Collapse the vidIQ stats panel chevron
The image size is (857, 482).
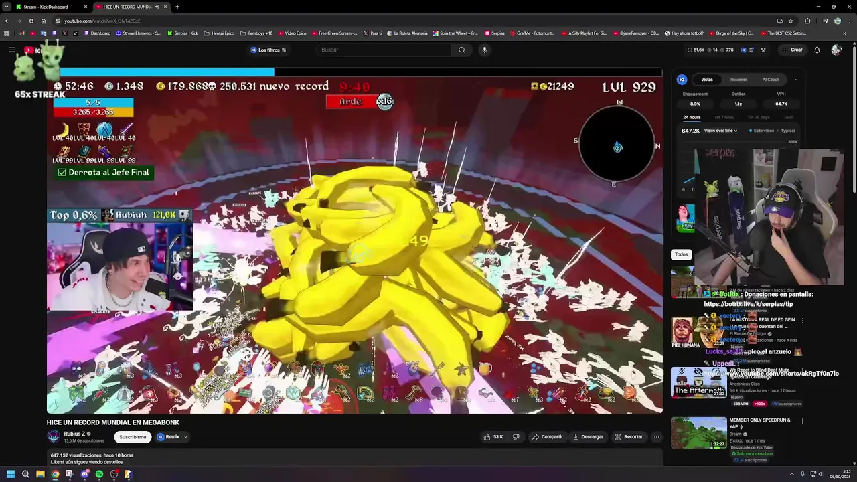[x=795, y=80]
